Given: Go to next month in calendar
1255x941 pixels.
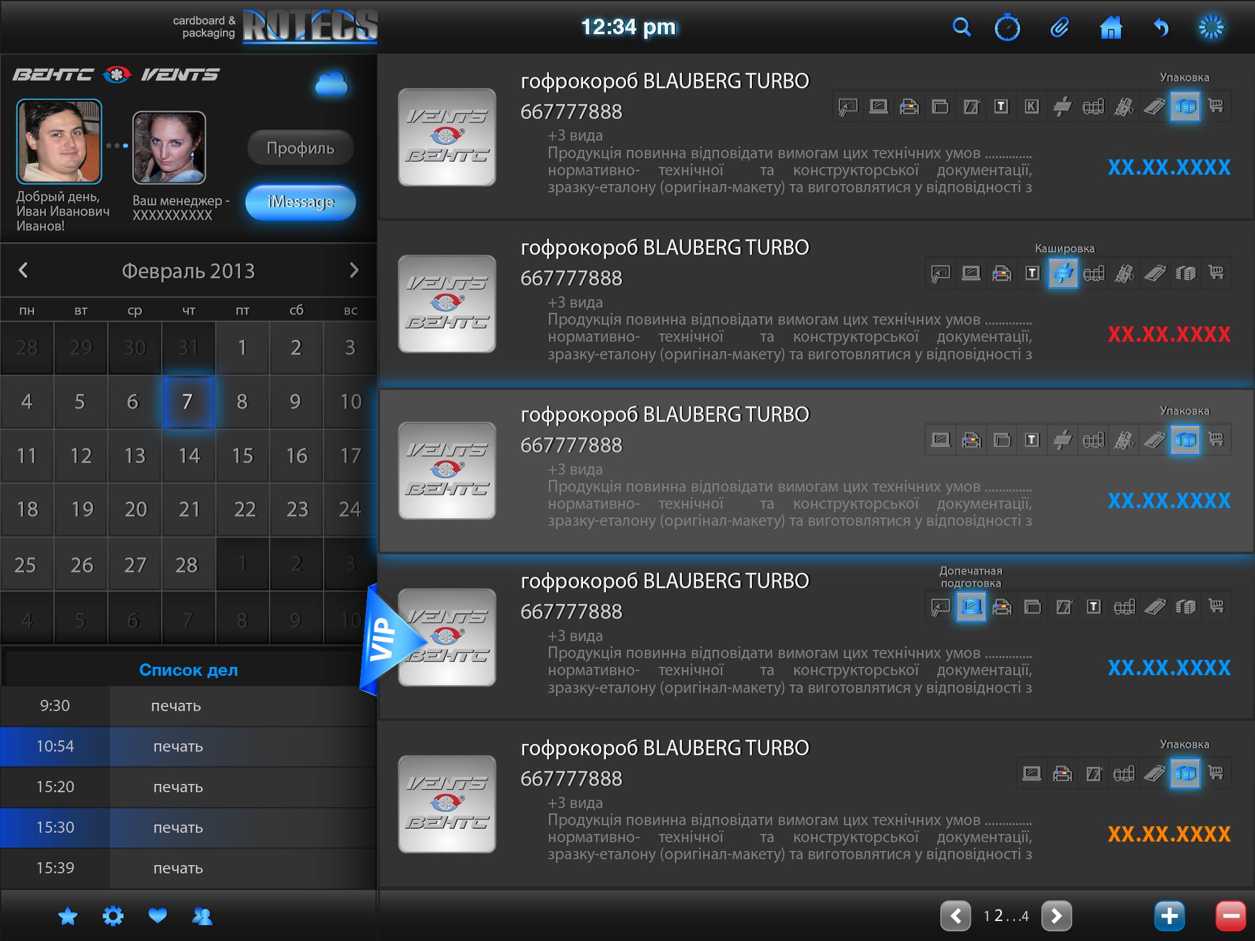Looking at the screenshot, I should pyautogui.click(x=354, y=270).
